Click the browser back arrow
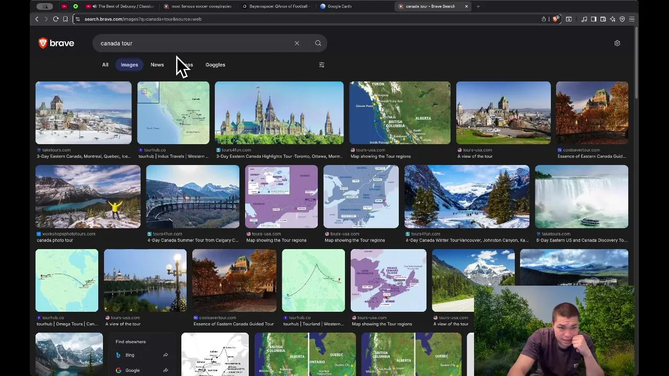 [x=37, y=19]
